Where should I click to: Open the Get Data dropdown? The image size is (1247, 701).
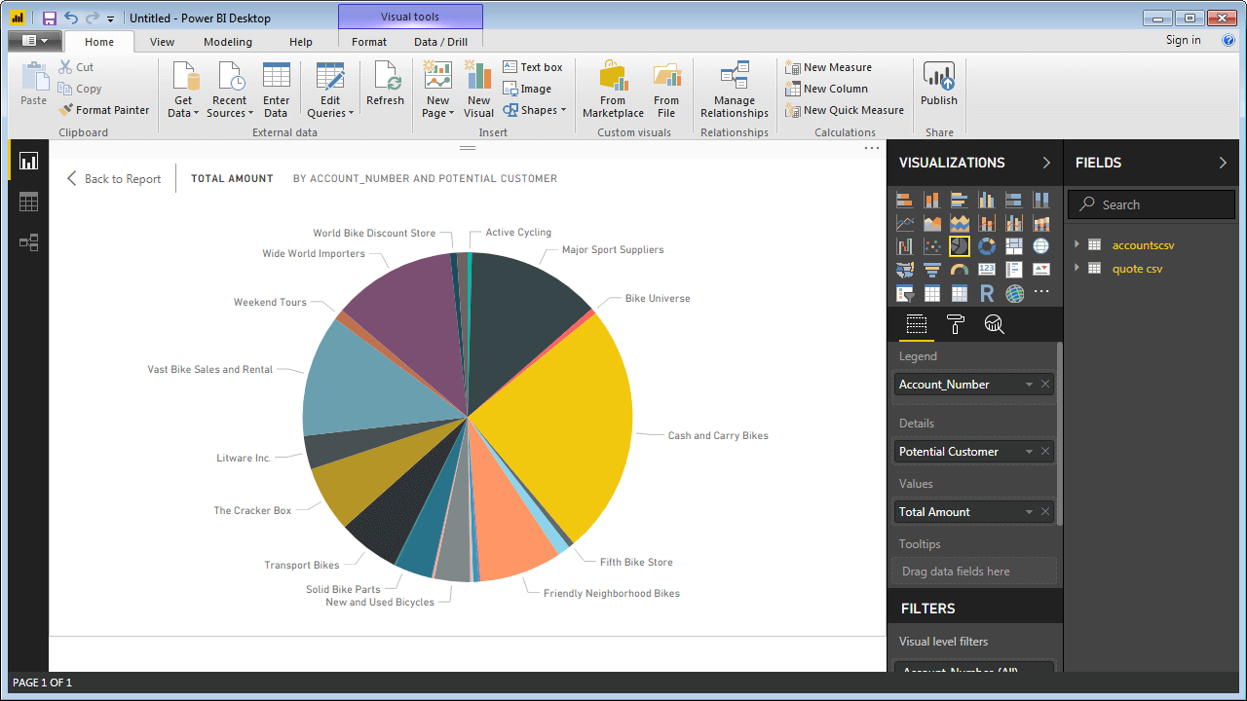tap(183, 90)
